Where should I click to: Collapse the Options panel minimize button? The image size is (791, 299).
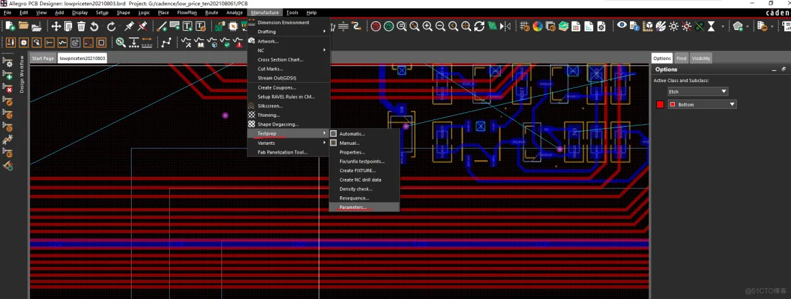click(x=774, y=69)
